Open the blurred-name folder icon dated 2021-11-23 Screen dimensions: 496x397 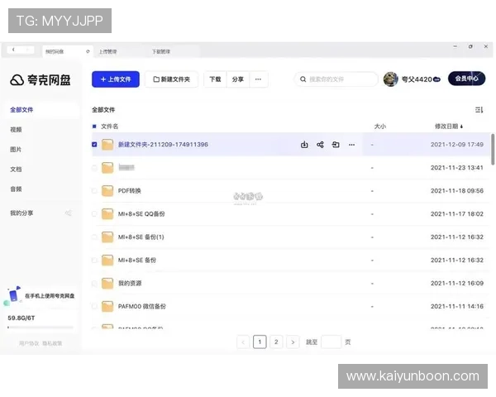click(x=107, y=167)
